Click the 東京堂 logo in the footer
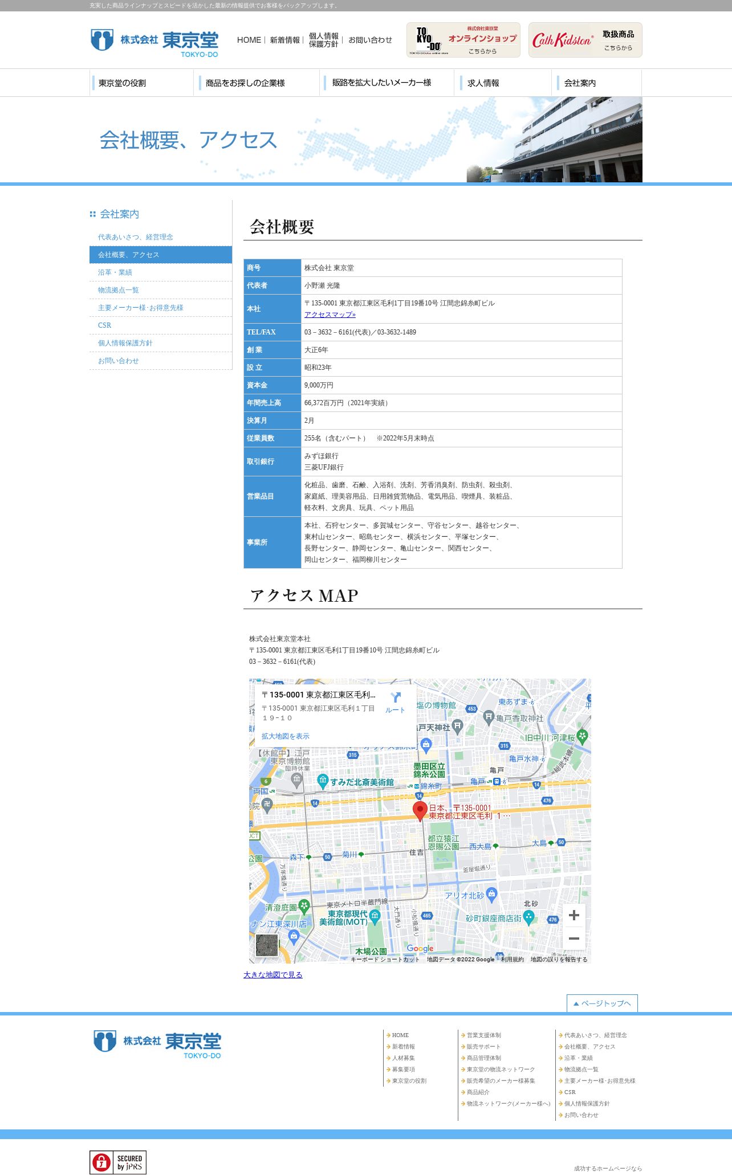The width and height of the screenshot is (732, 1175). (157, 1045)
